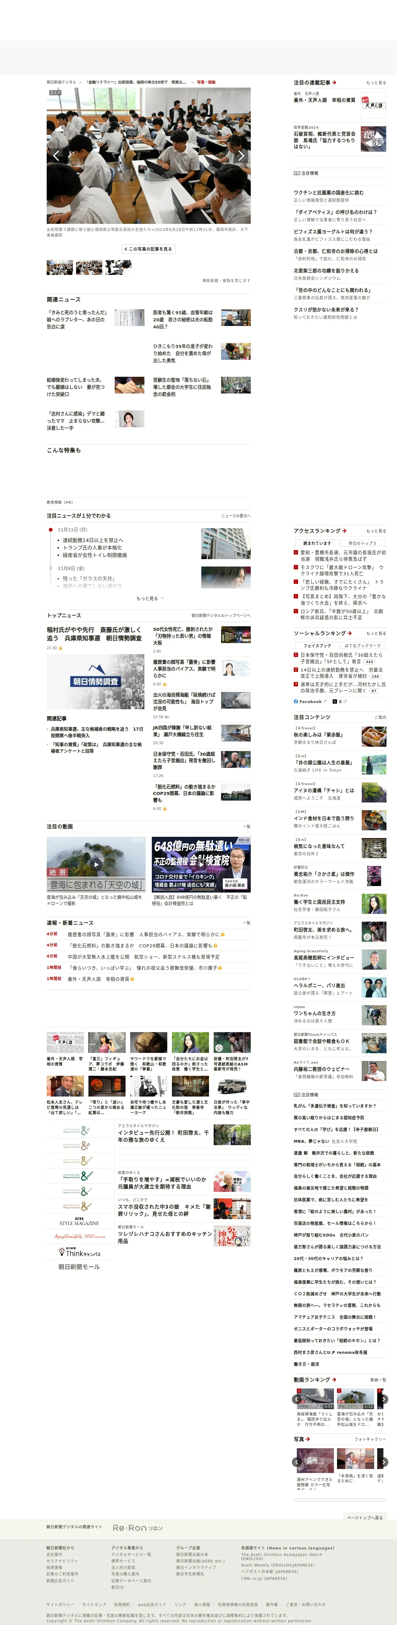Play the 雲海に包まれる「天空の城」 video
397x1625 pixels.
click(x=96, y=864)
